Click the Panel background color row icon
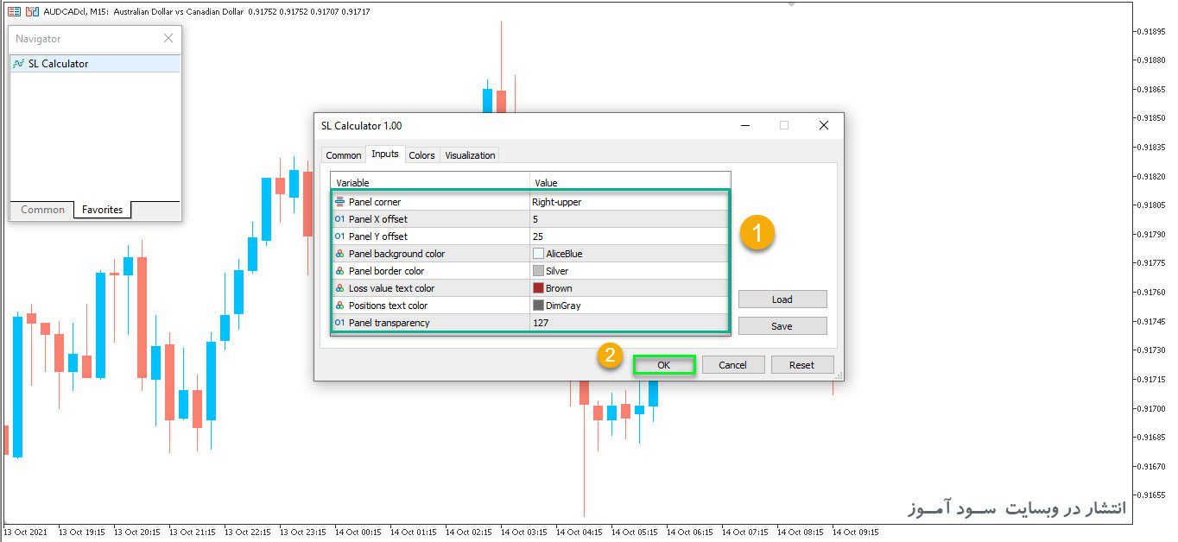This screenshot has height=542, width=1178. coord(339,254)
